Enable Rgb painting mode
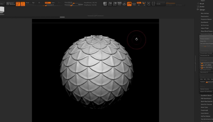The width and height of the screenshot is (213, 122). click(x=33, y=3)
